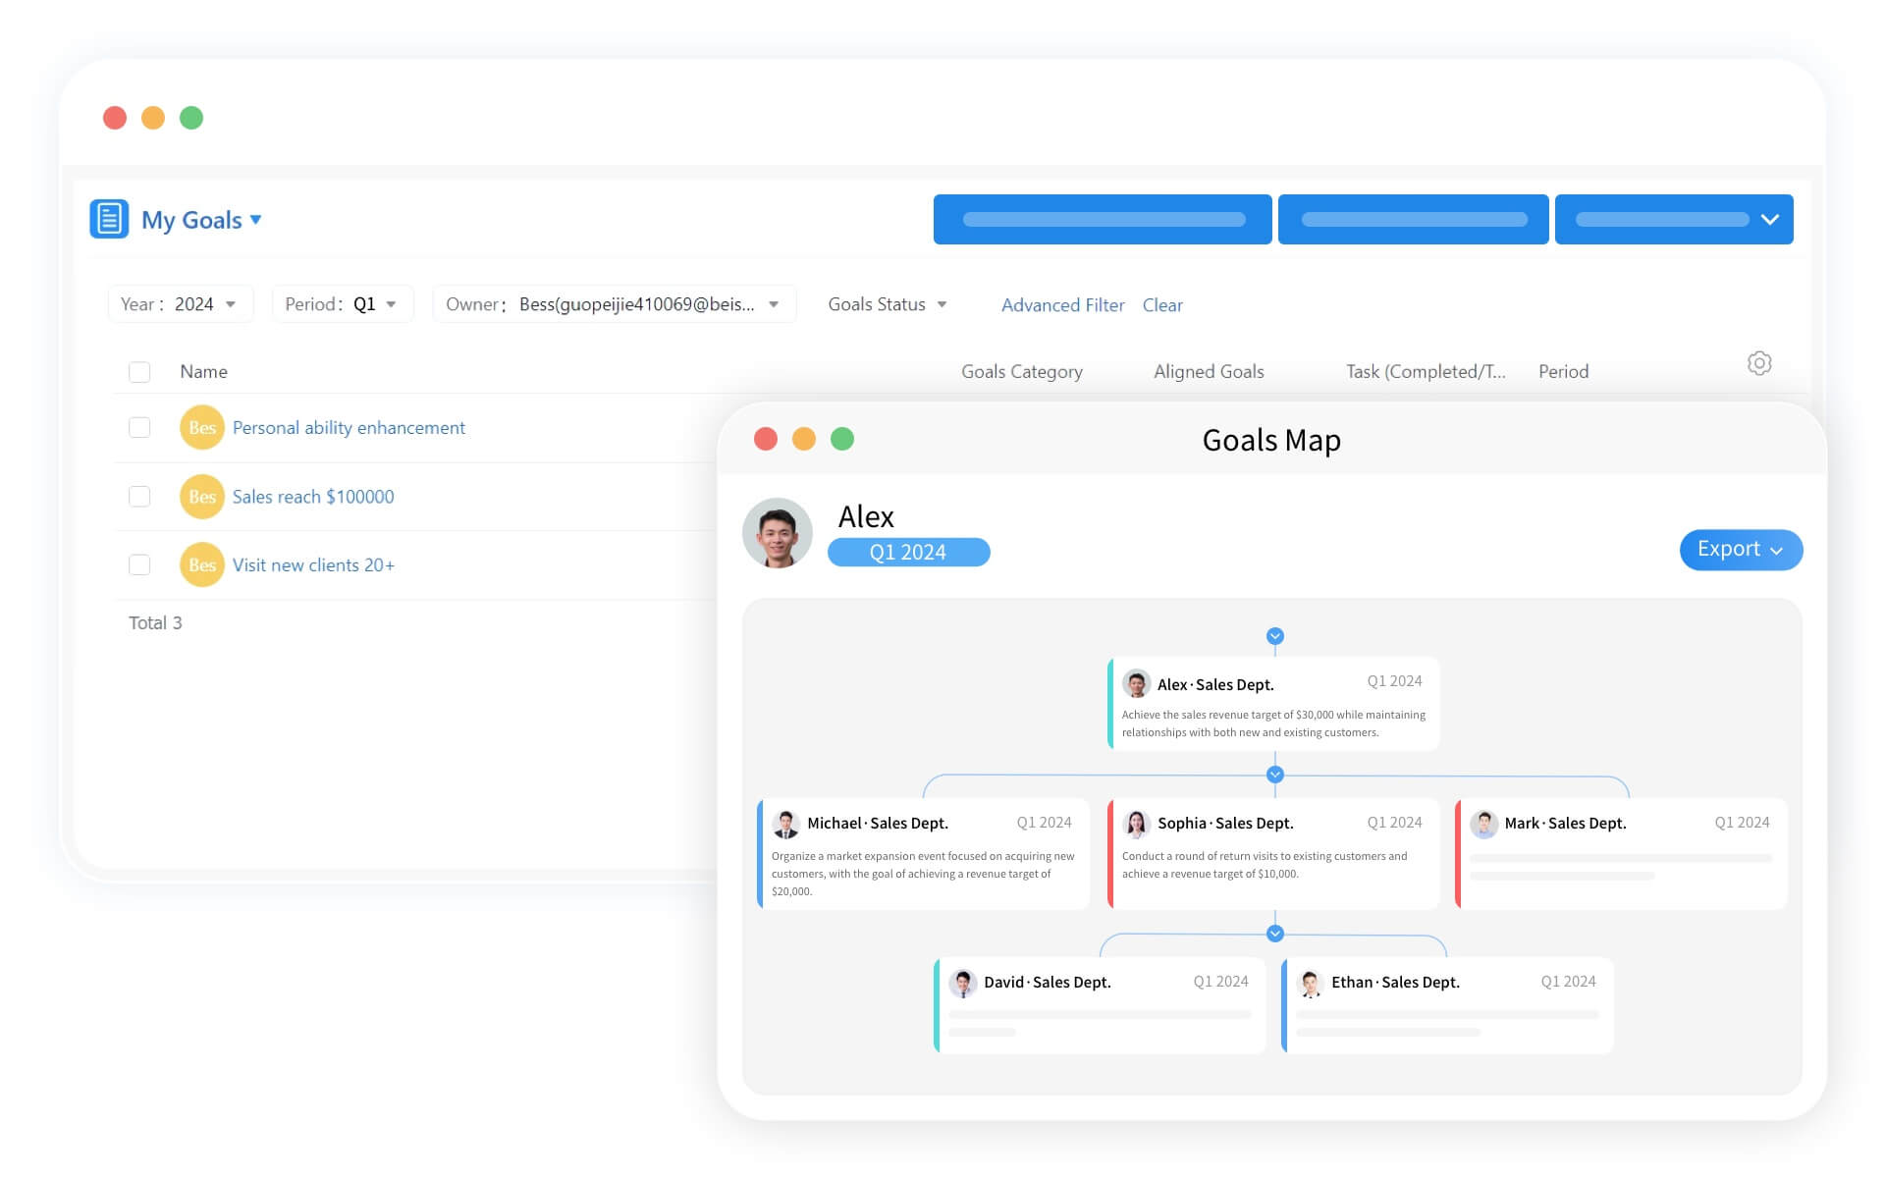
Task: Check the Personal ability enhancement row checkbox
Action: [139, 428]
